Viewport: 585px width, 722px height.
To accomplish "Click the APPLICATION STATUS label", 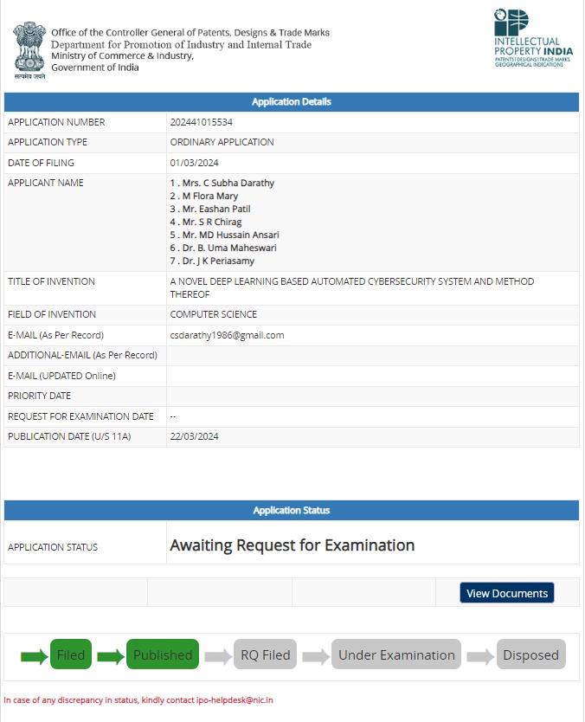I will click(53, 547).
